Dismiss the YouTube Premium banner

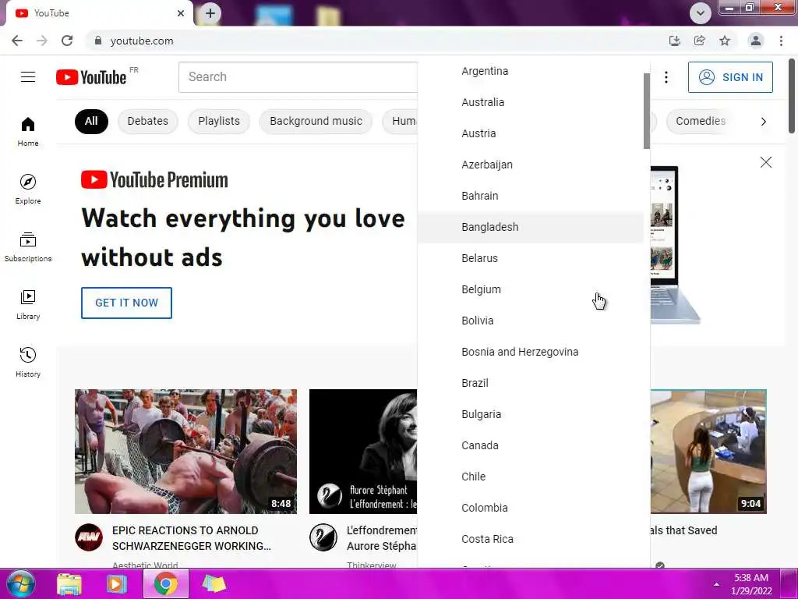pyautogui.click(x=766, y=162)
